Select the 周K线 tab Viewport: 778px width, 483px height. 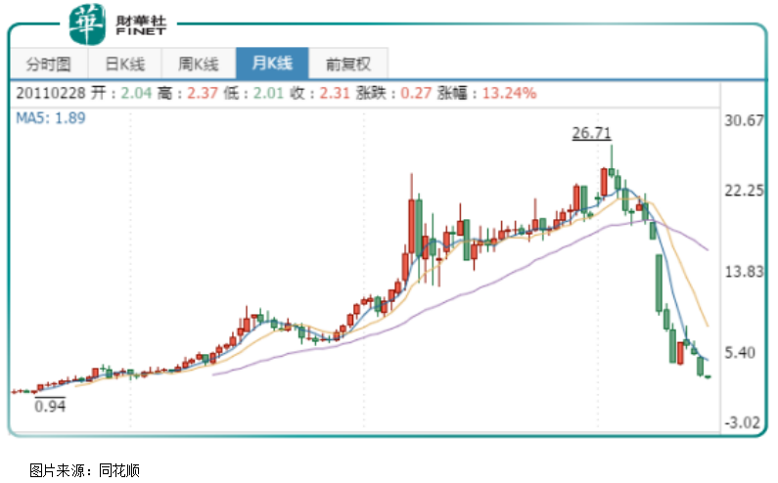pyautogui.click(x=198, y=65)
